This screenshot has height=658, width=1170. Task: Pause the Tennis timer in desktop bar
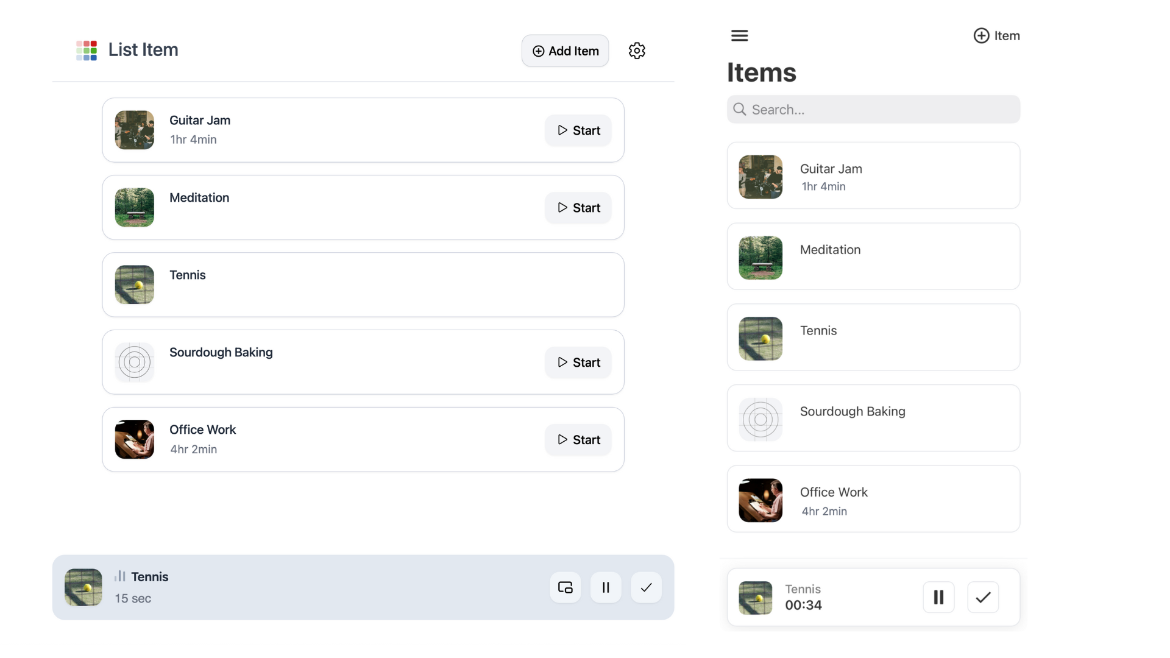click(606, 587)
